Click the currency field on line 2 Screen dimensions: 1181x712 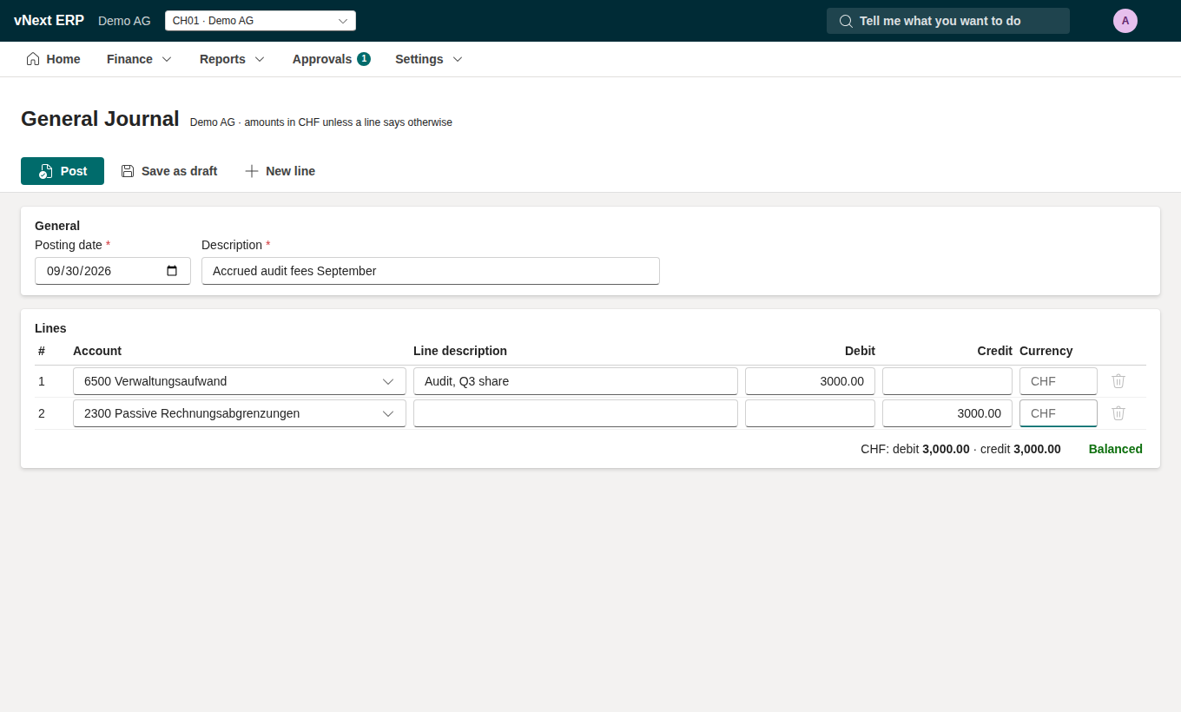(x=1059, y=413)
